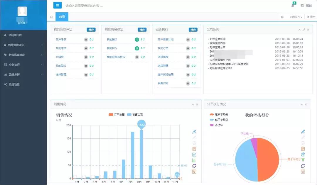Switch sales chart to bar view icon

coord(194,160)
